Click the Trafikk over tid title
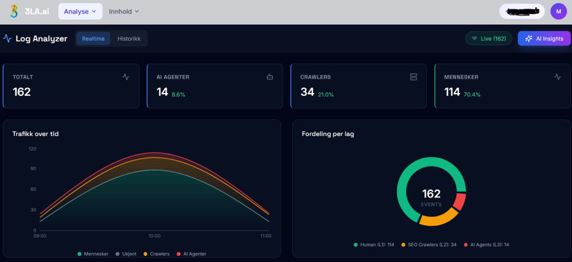This screenshot has height=262, width=572. coord(35,134)
